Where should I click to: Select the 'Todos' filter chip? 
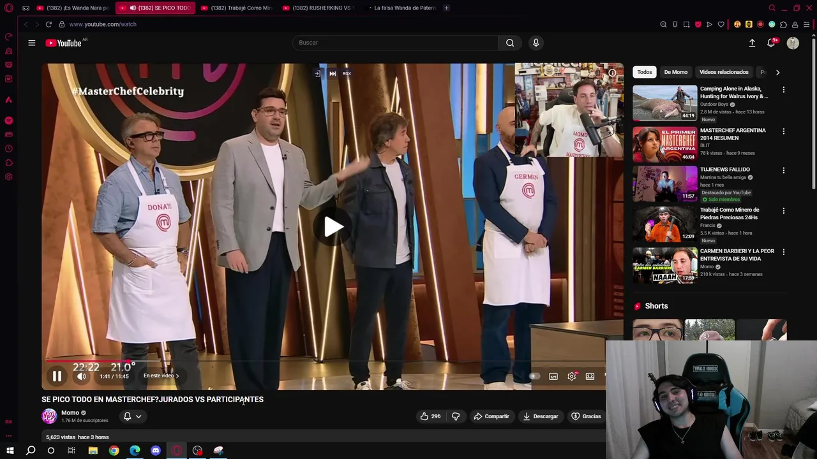[645, 72]
